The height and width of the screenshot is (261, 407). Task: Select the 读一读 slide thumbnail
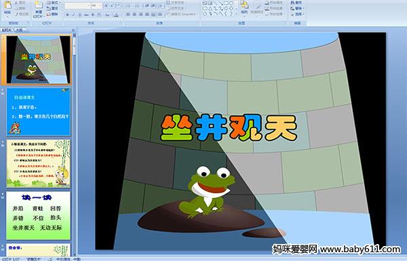click(x=39, y=216)
